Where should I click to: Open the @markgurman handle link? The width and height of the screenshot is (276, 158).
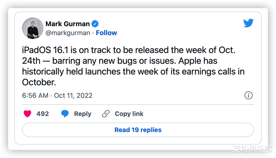point(68,33)
